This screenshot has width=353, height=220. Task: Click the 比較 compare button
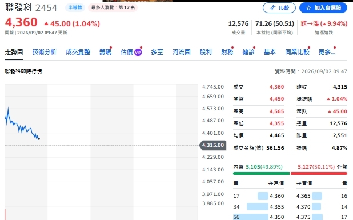pyautogui.click(x=279, y=8)
